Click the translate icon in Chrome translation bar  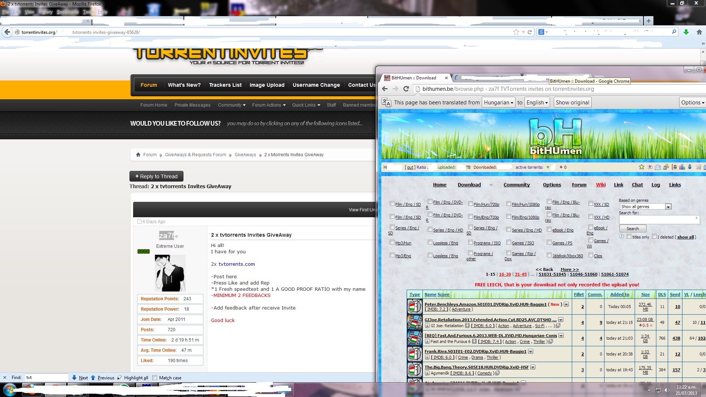point(386,103)
